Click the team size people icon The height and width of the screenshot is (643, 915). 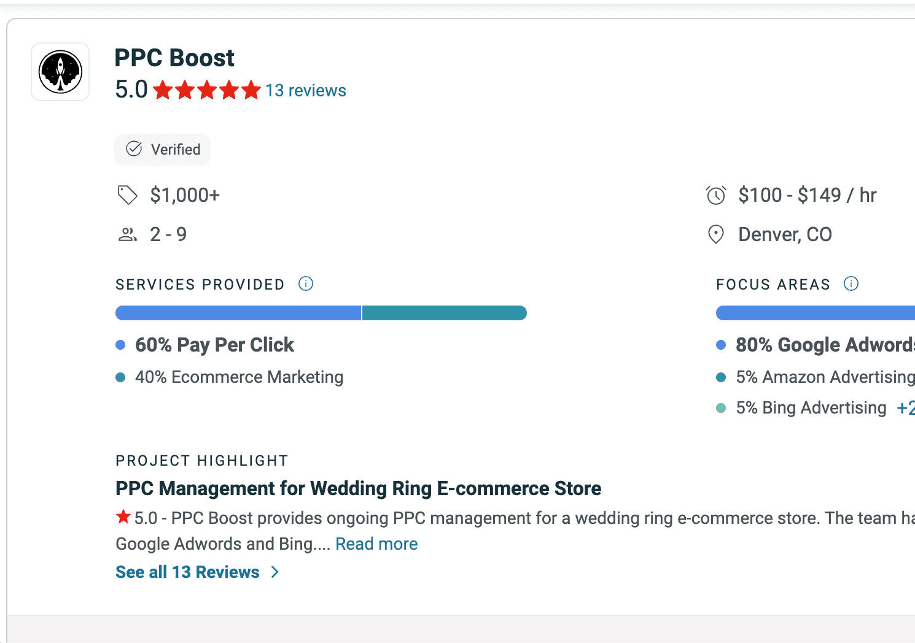click(127, 234)
